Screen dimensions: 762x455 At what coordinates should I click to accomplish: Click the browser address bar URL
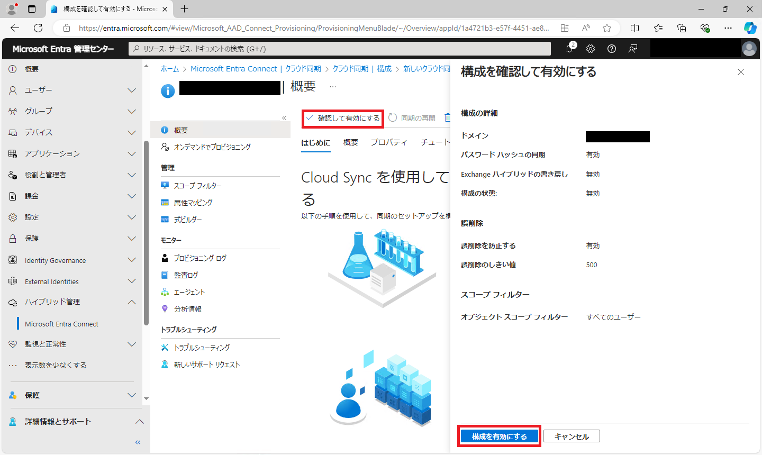tap(314, 28)
